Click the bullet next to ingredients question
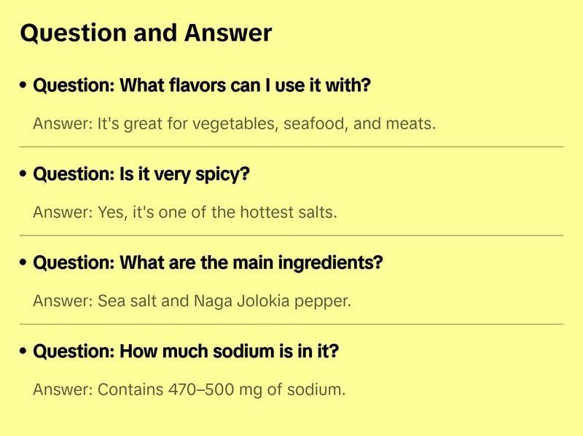This screenshot has width=583, height=436. coord(24,263)
